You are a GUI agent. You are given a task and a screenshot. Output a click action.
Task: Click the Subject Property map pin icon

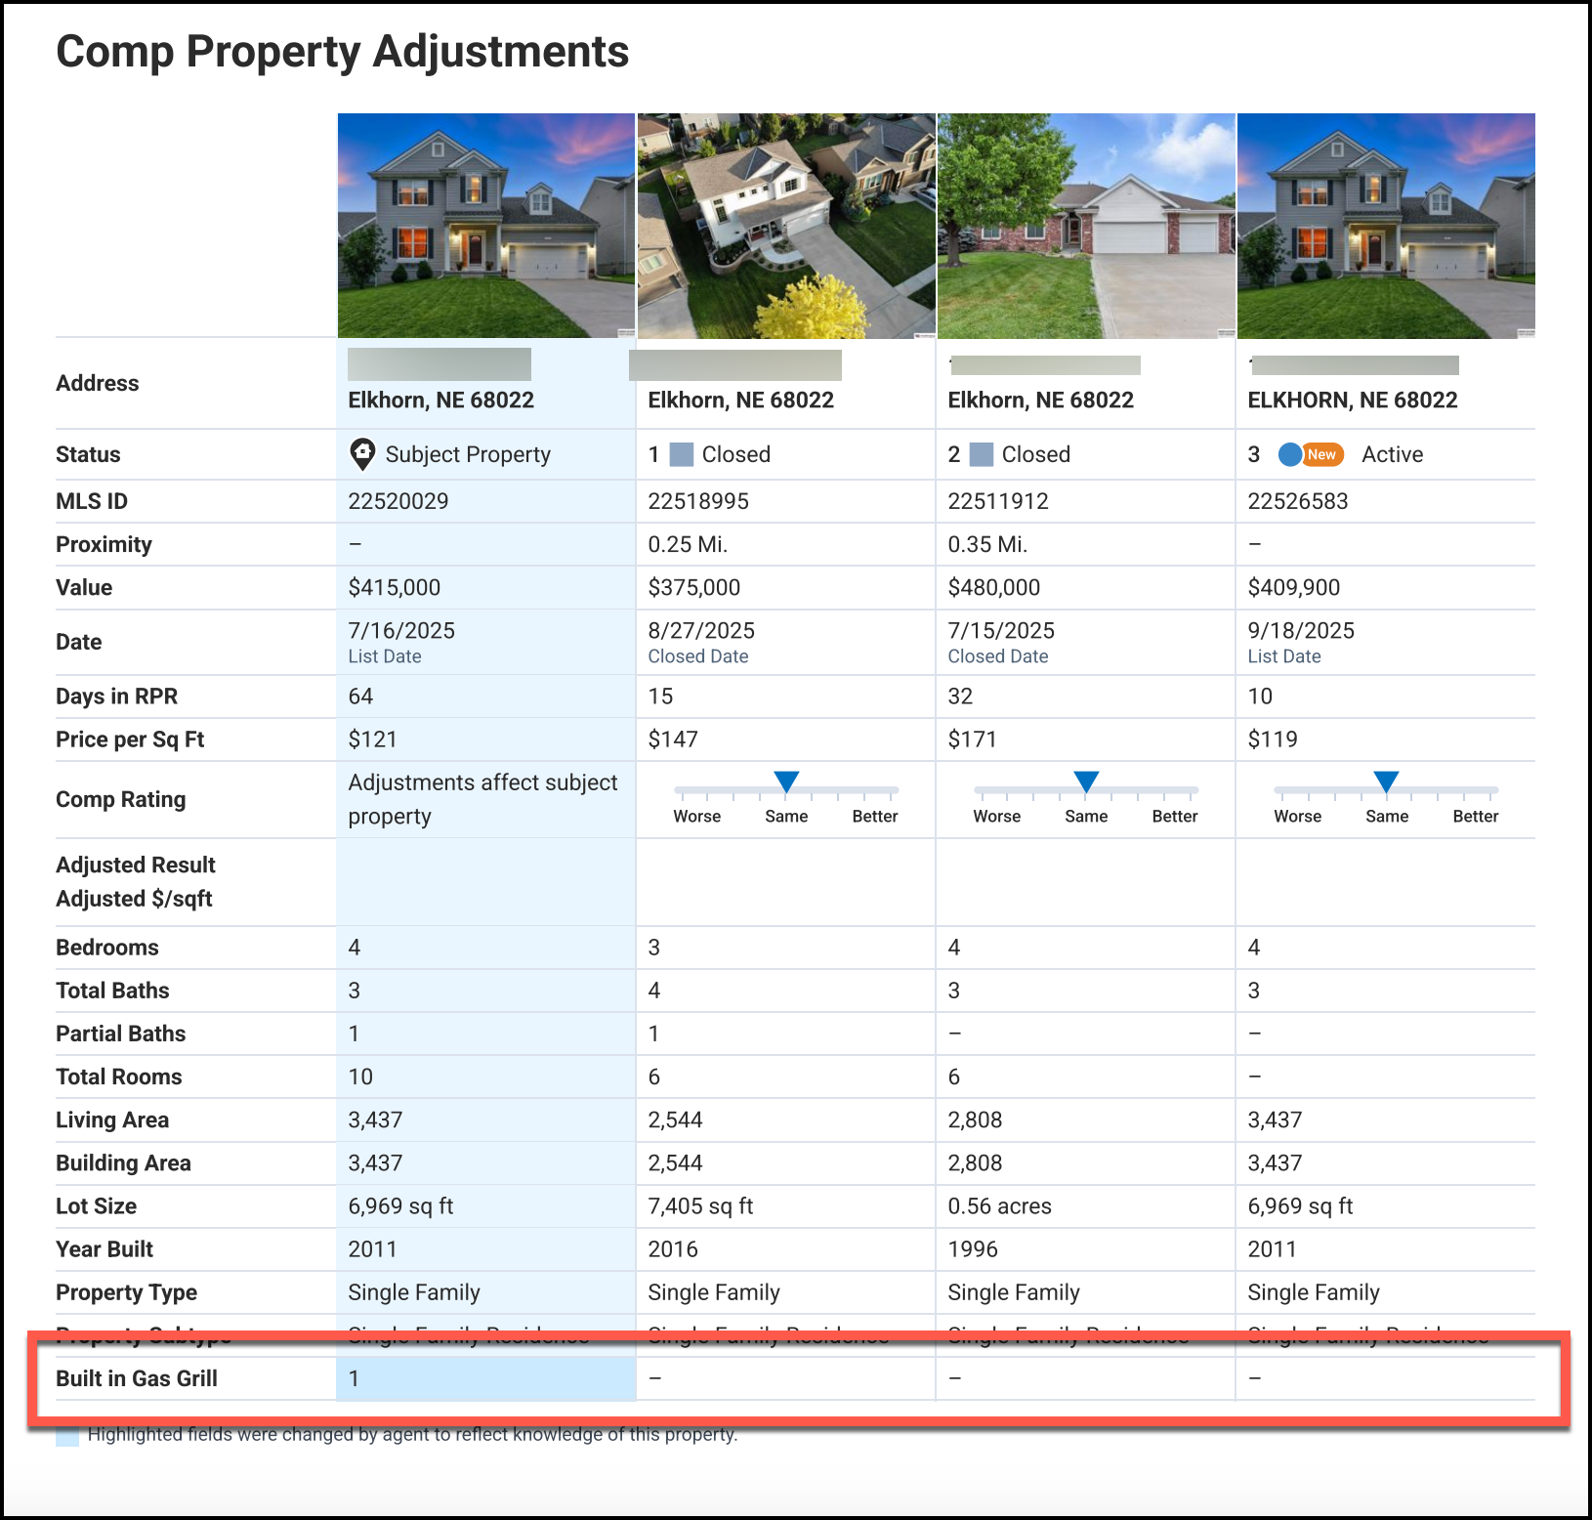pos(362,454)
